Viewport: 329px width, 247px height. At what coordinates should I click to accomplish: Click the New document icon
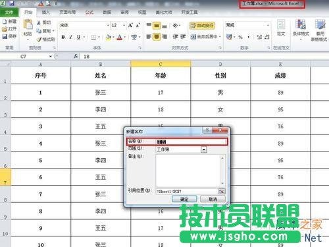coord(5,21)
